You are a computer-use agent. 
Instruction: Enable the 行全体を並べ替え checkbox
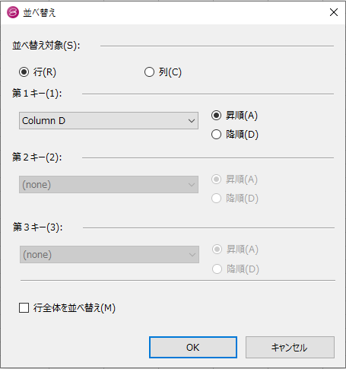24,308
